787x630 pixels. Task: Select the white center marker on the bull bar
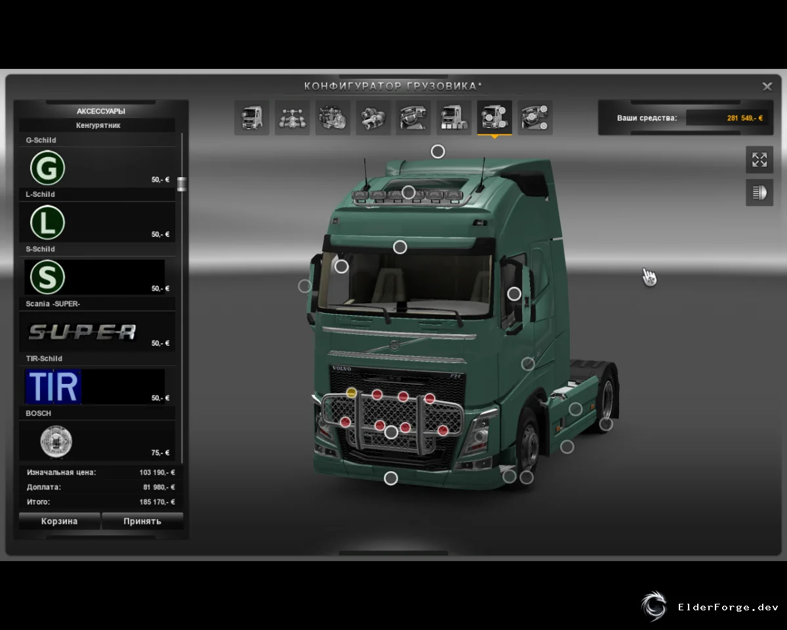(391, 432)
